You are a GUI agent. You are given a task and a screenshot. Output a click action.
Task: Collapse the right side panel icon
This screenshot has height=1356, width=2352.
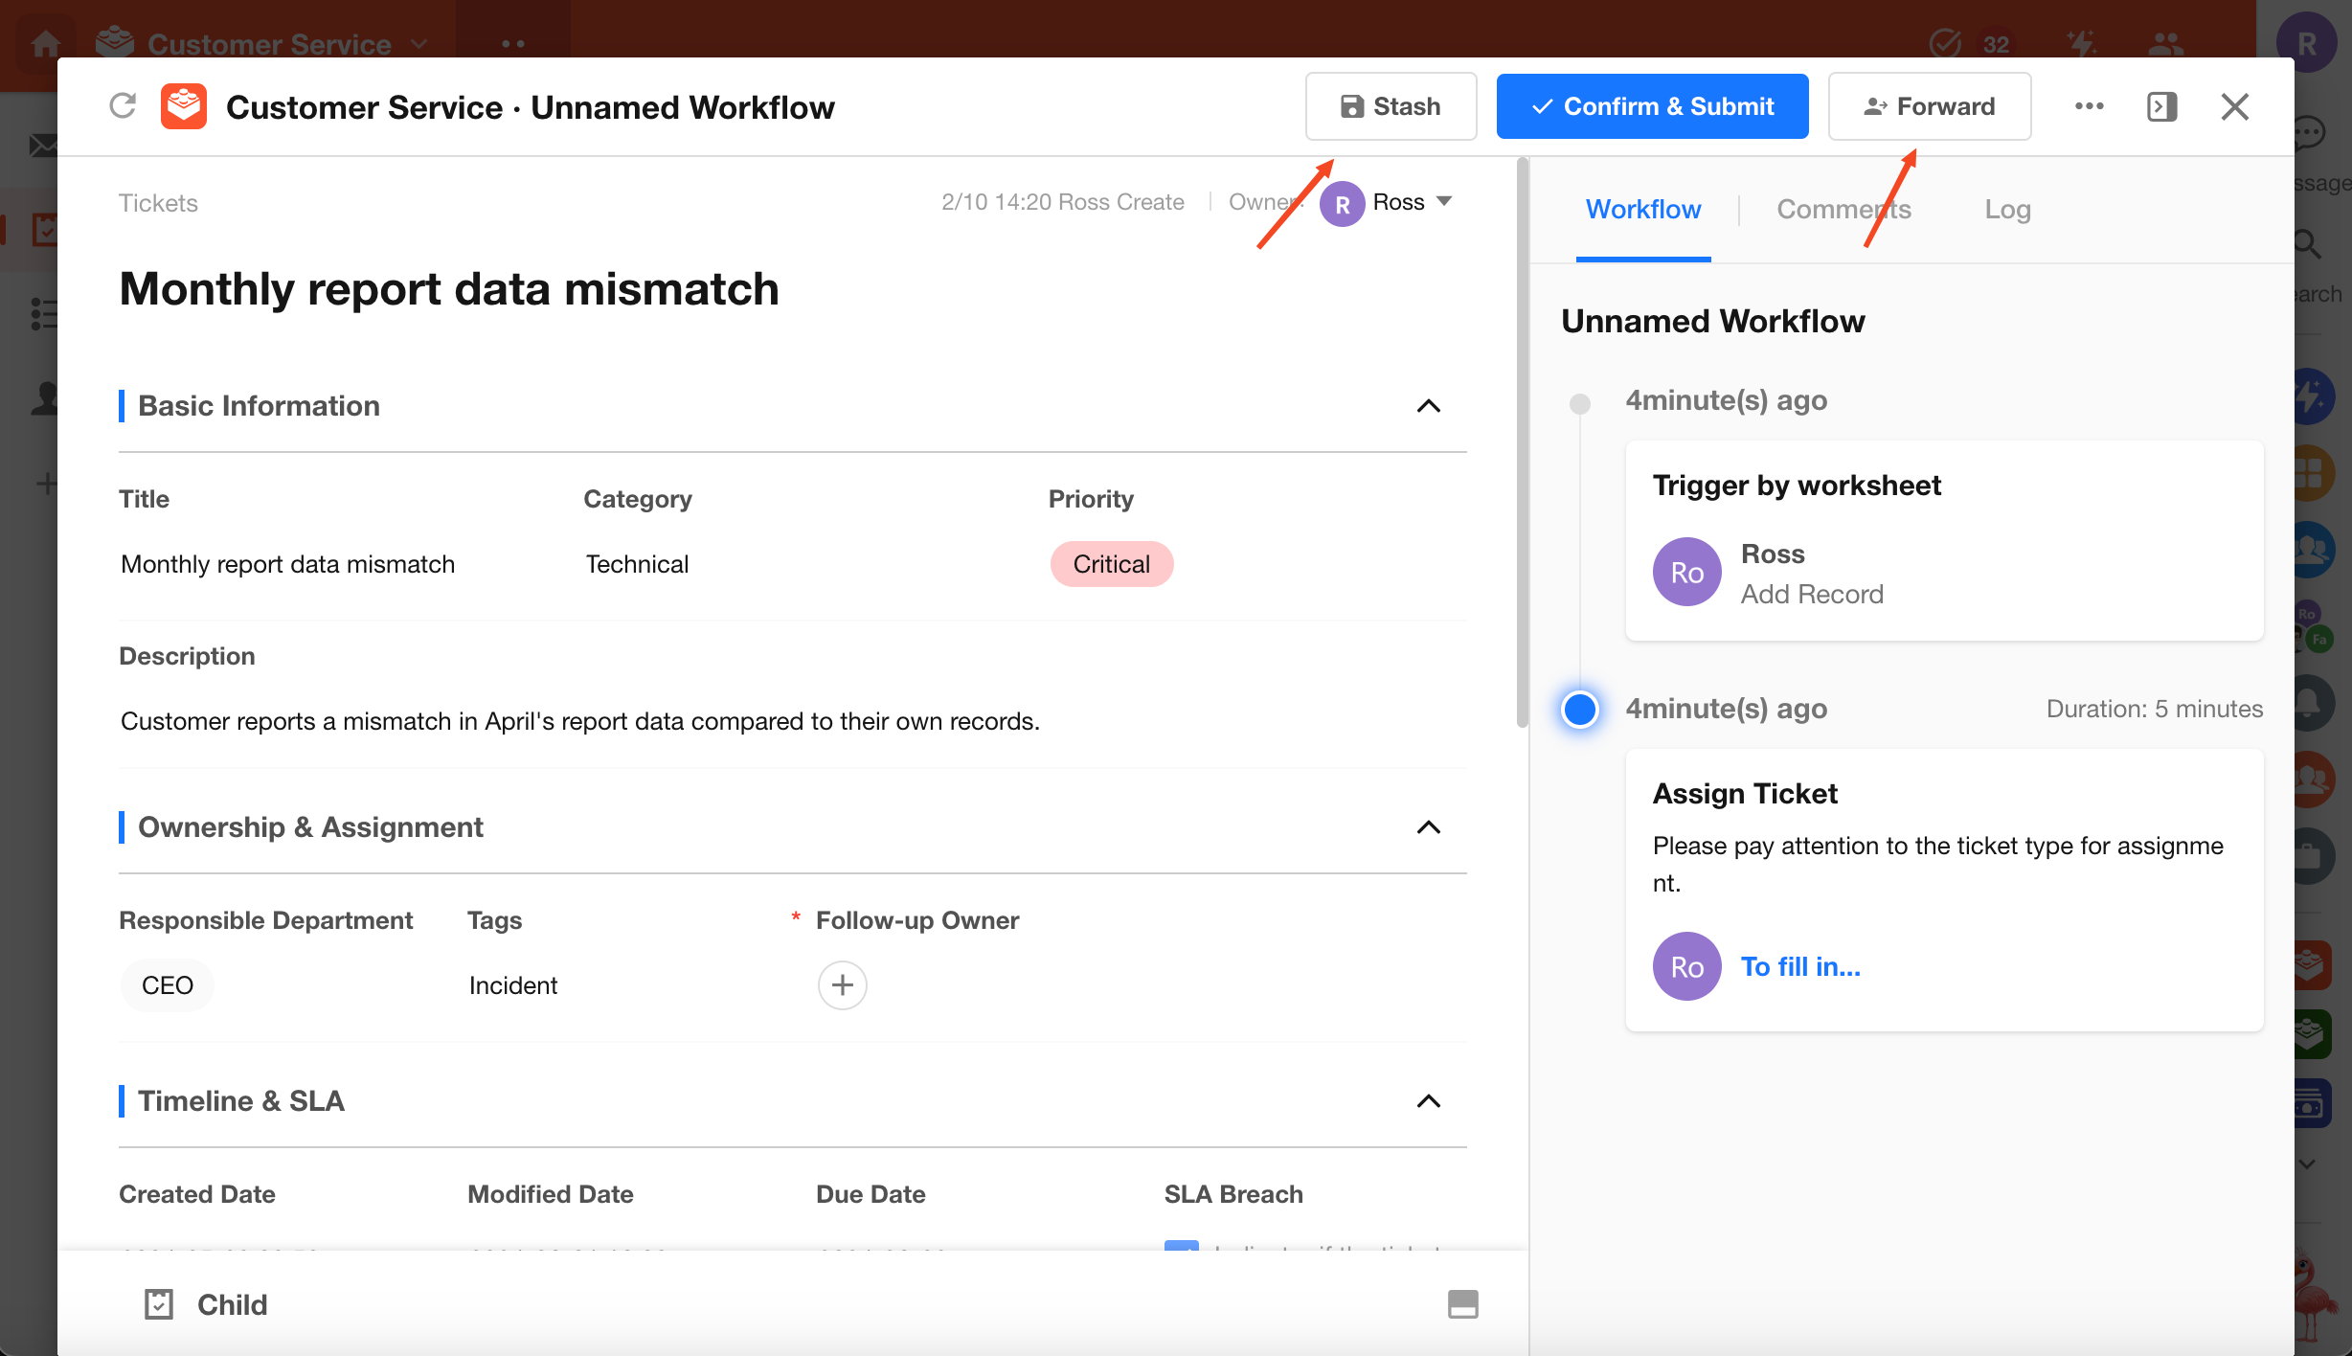2161,106
